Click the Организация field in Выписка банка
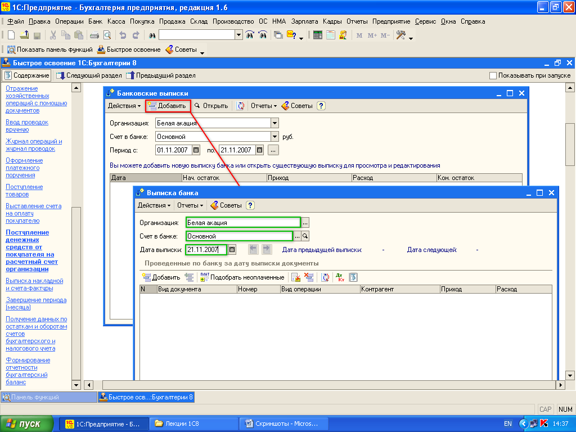Viewport: 576px width, 432px height. click(243, 223)
